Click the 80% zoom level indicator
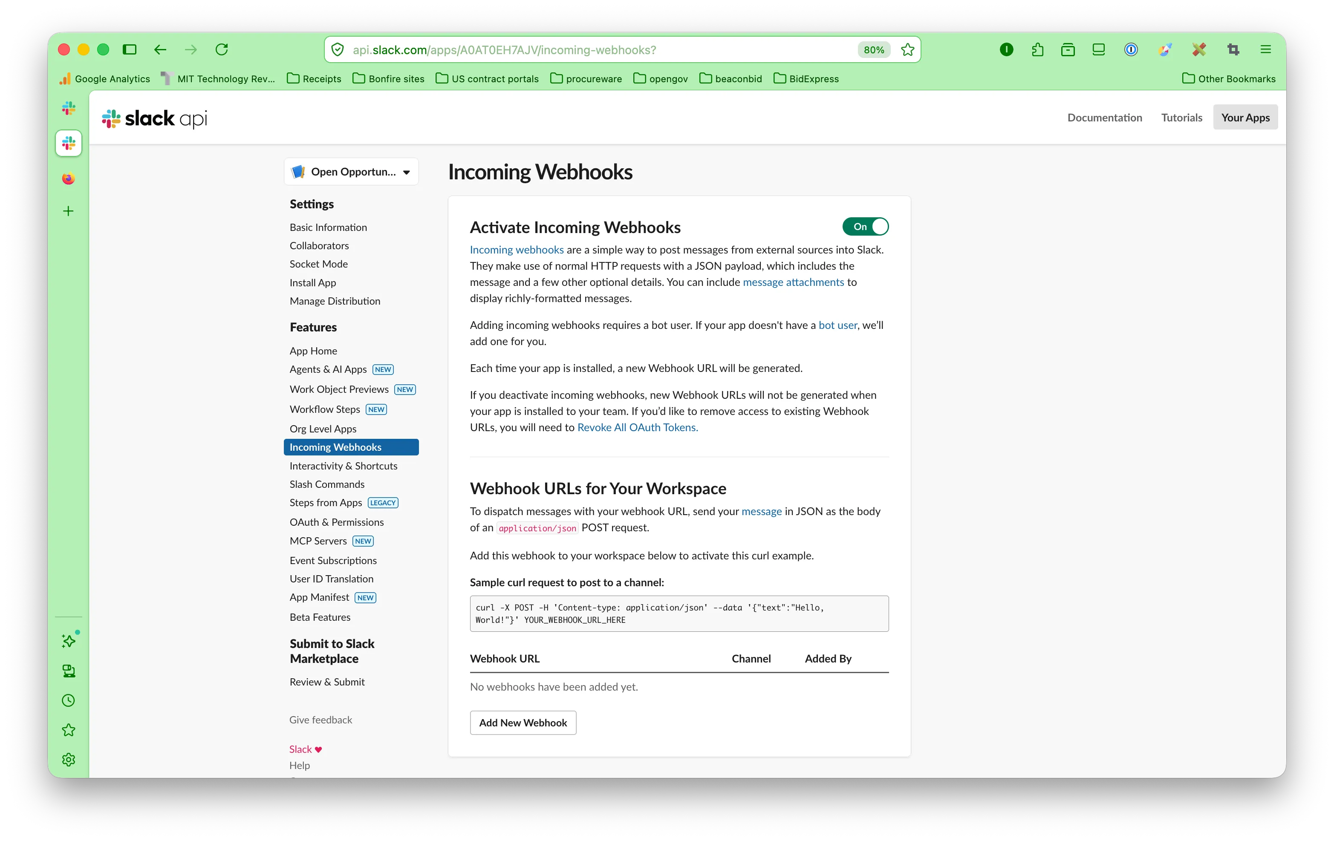 tap(874, 50)
